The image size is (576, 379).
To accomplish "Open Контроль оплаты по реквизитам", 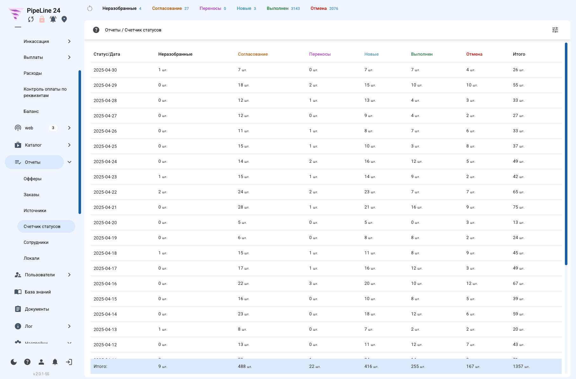I will (x=45, y=92).
